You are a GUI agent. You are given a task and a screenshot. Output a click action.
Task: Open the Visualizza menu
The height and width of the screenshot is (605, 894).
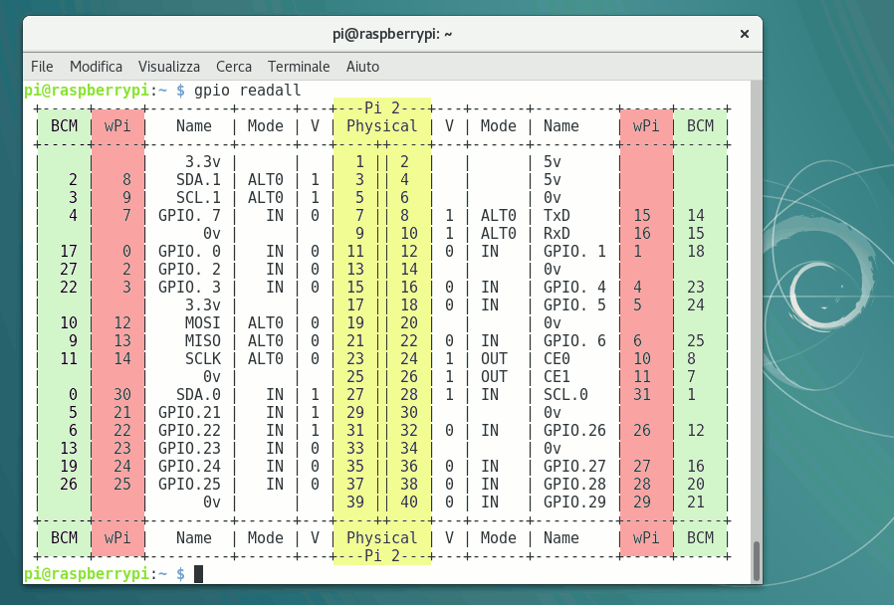(169, 67)
